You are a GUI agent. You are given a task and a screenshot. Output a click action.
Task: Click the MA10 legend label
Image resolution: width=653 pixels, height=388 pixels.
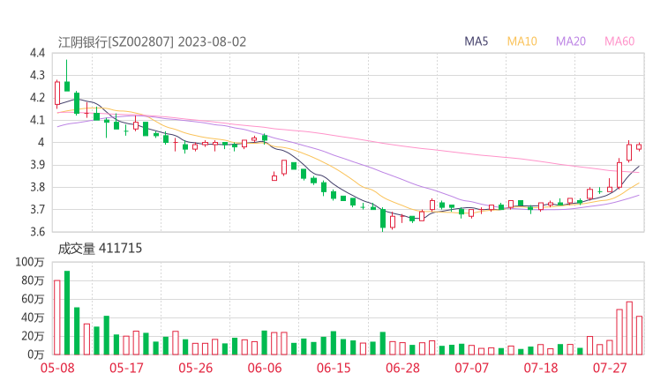click(x=522, y=41)
